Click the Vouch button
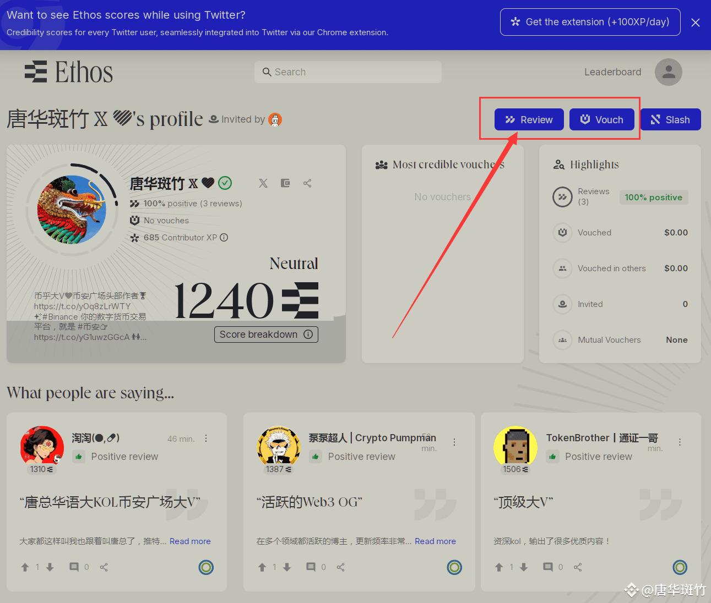This screenshot has width=711, height=603. tap(602, 119)
